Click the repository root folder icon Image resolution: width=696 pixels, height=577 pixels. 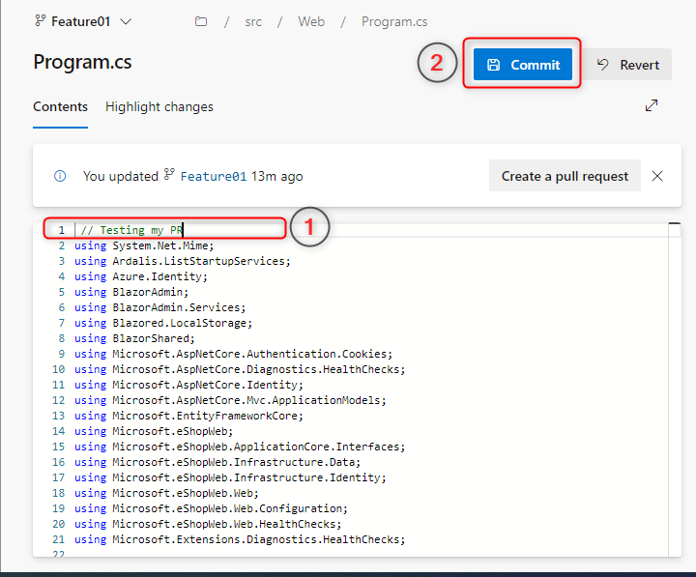click(201, 21)
